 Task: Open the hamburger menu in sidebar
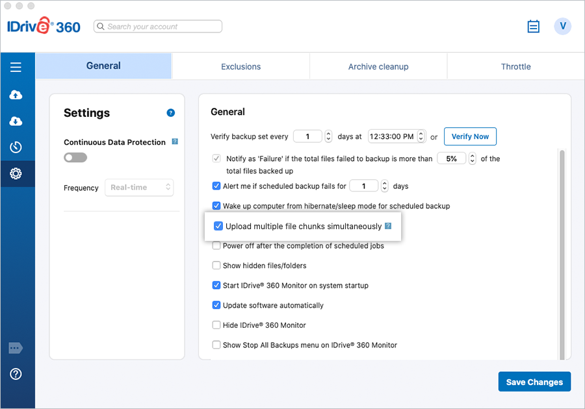tap(16, 67)
